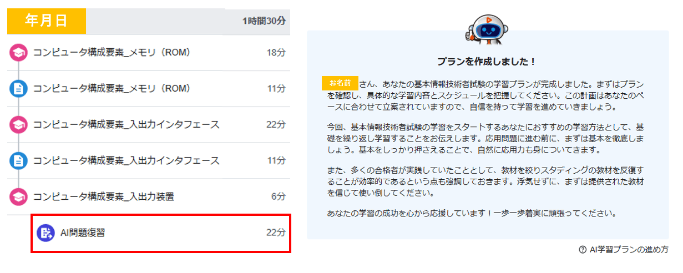
Task: Select the 22分 入出力インタフェース lesson title
Action: click(x=127, y=125)
